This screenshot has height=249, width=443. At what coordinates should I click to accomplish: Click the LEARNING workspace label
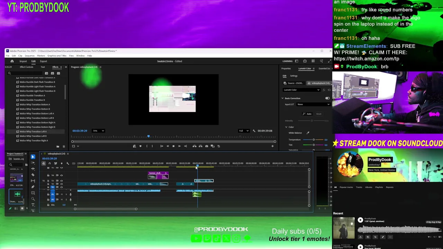coord(287,61)
